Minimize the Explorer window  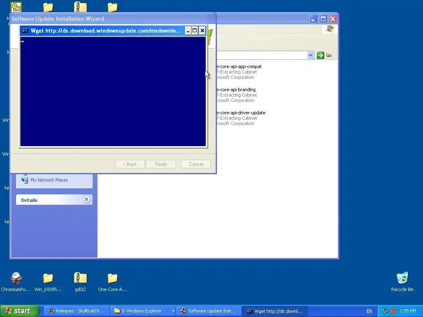313,19
